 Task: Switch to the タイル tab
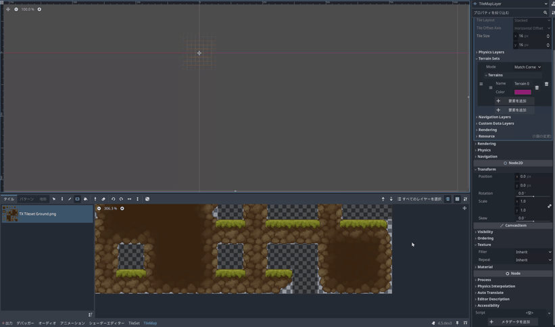9,199
